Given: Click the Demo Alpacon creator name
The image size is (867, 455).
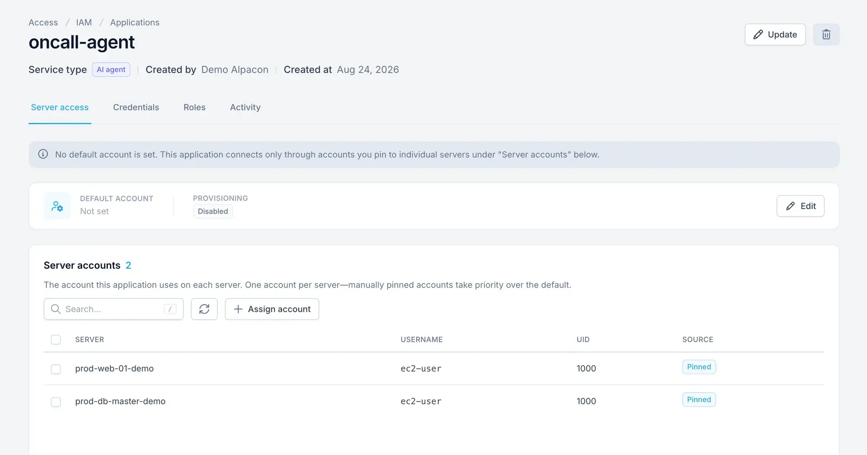Looking at the screenshot, I should (235, 70).
